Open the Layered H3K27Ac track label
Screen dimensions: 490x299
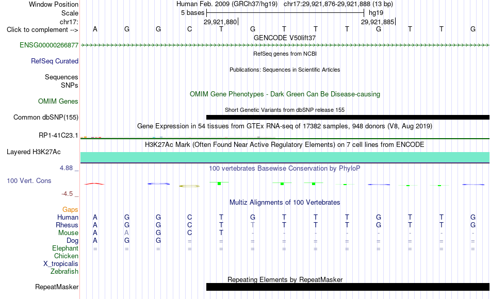(x=34, y=152)
